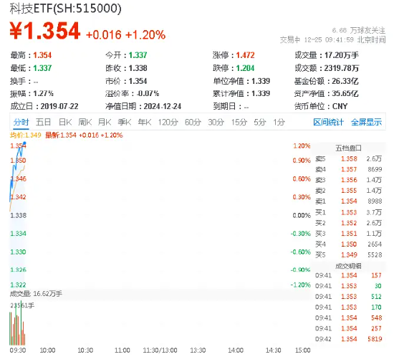Click the 涨停 value 1.472
The image size is (394, 362).
point(245,55)
